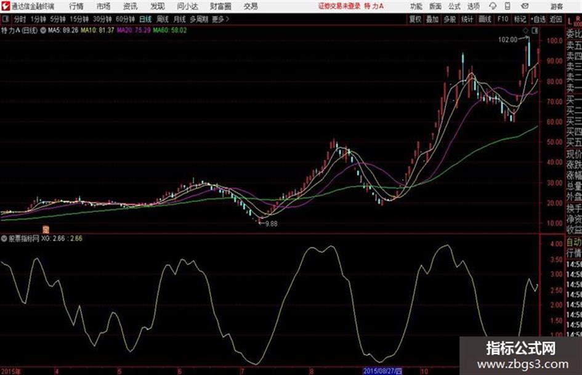Click the small R icon at top right
The height and width of the screenshot is (375, 582).
click(578, 18)
